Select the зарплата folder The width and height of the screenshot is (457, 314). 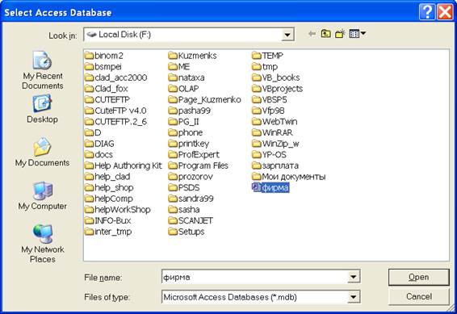pyautogui.click(x=275, y=165)
